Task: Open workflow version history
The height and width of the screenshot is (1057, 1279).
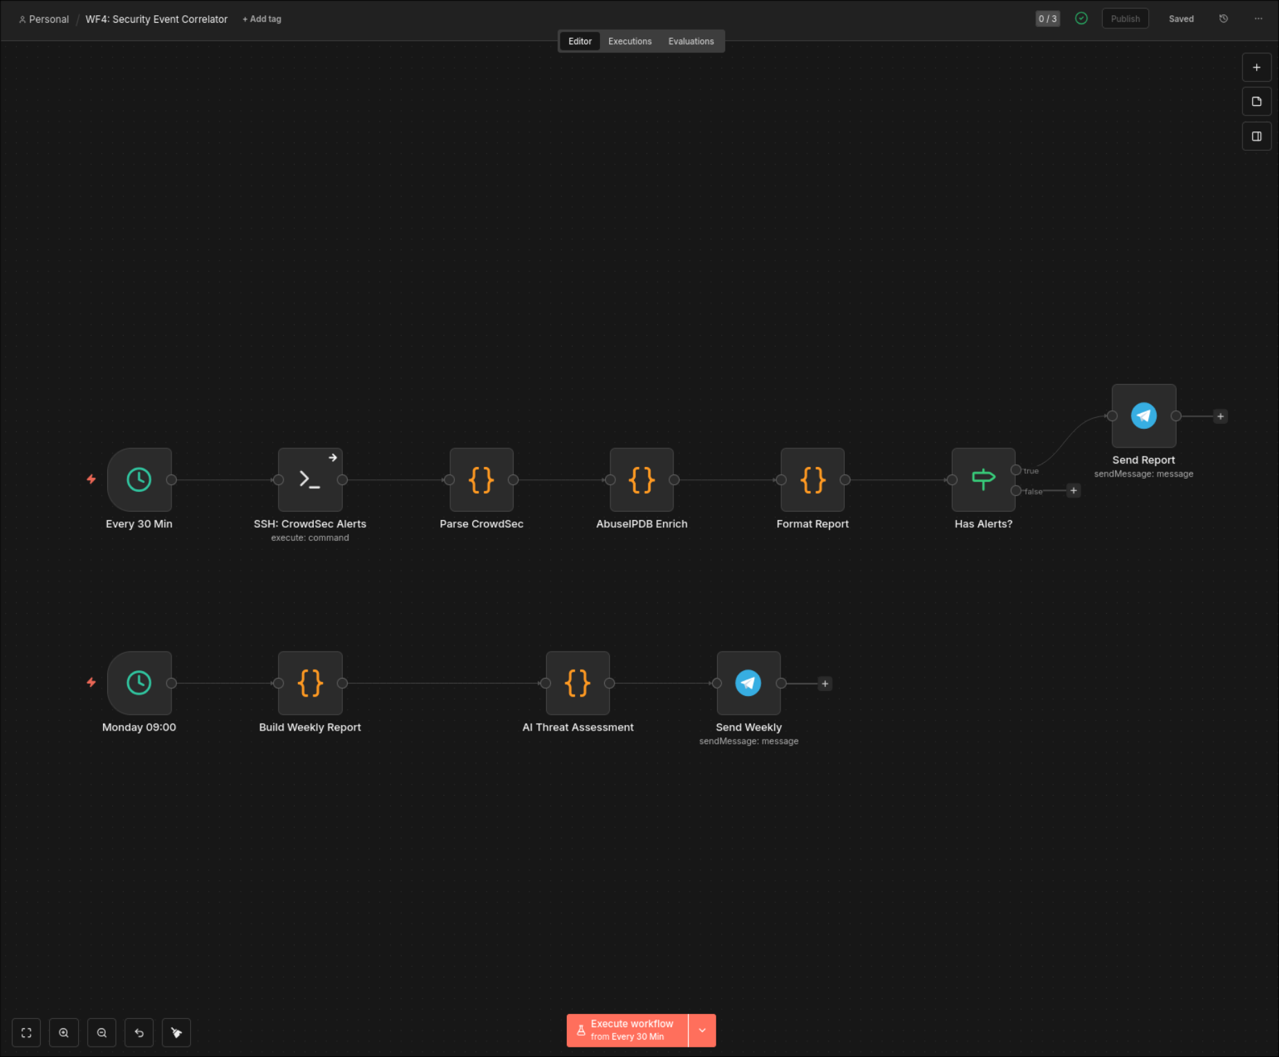Action: pos(1223,19)
